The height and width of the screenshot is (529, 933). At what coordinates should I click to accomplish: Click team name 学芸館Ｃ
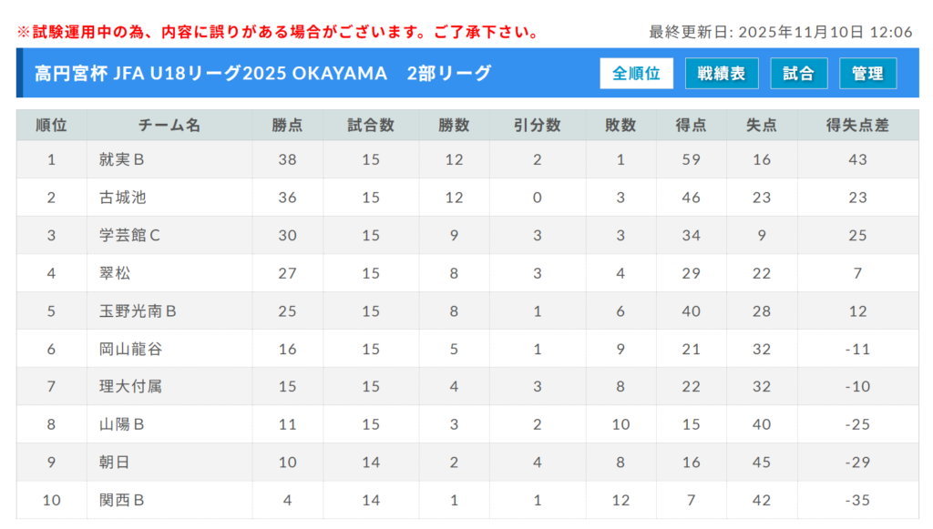point(129,236)
